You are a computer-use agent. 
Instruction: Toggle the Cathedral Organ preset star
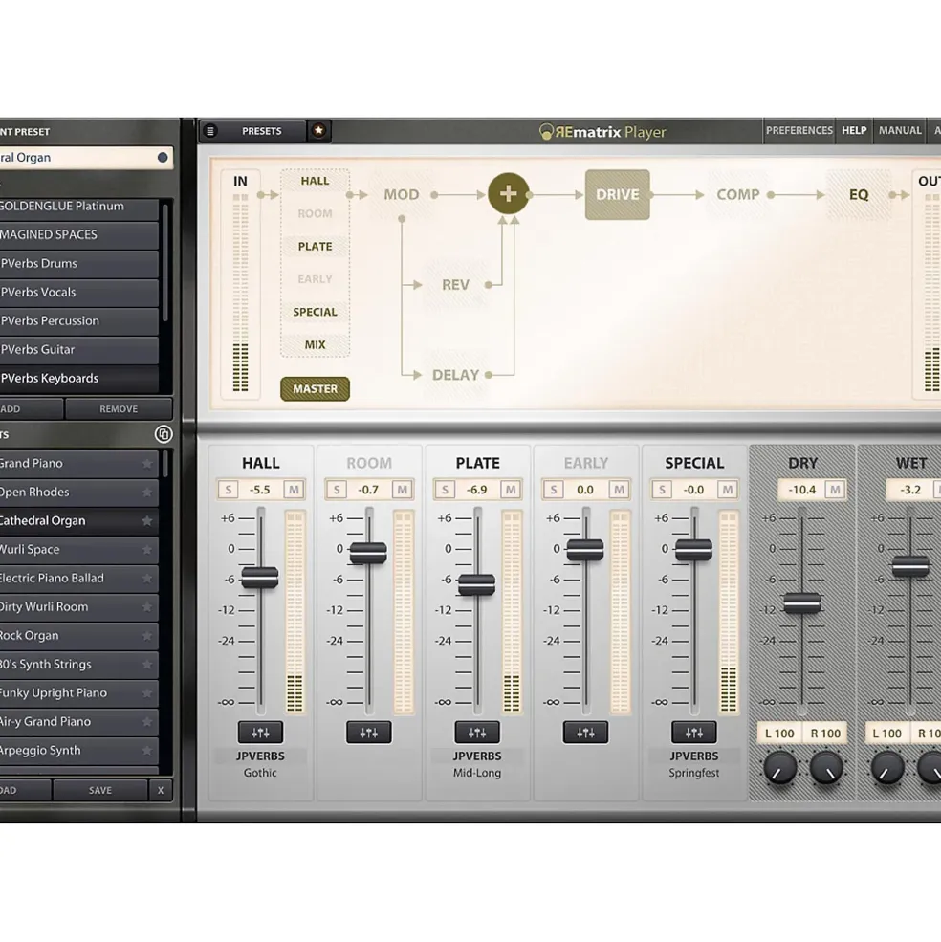[146, 521]
